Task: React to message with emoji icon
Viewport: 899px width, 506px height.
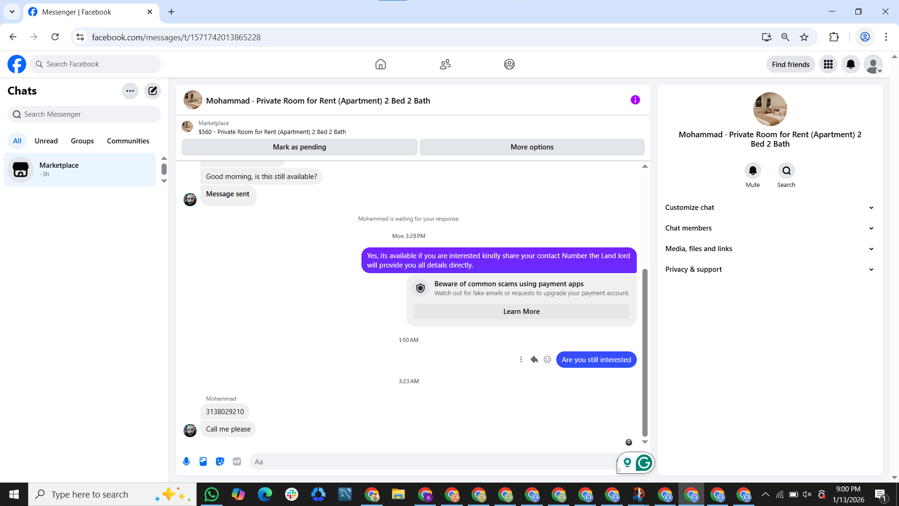Action: coord(547,359)
